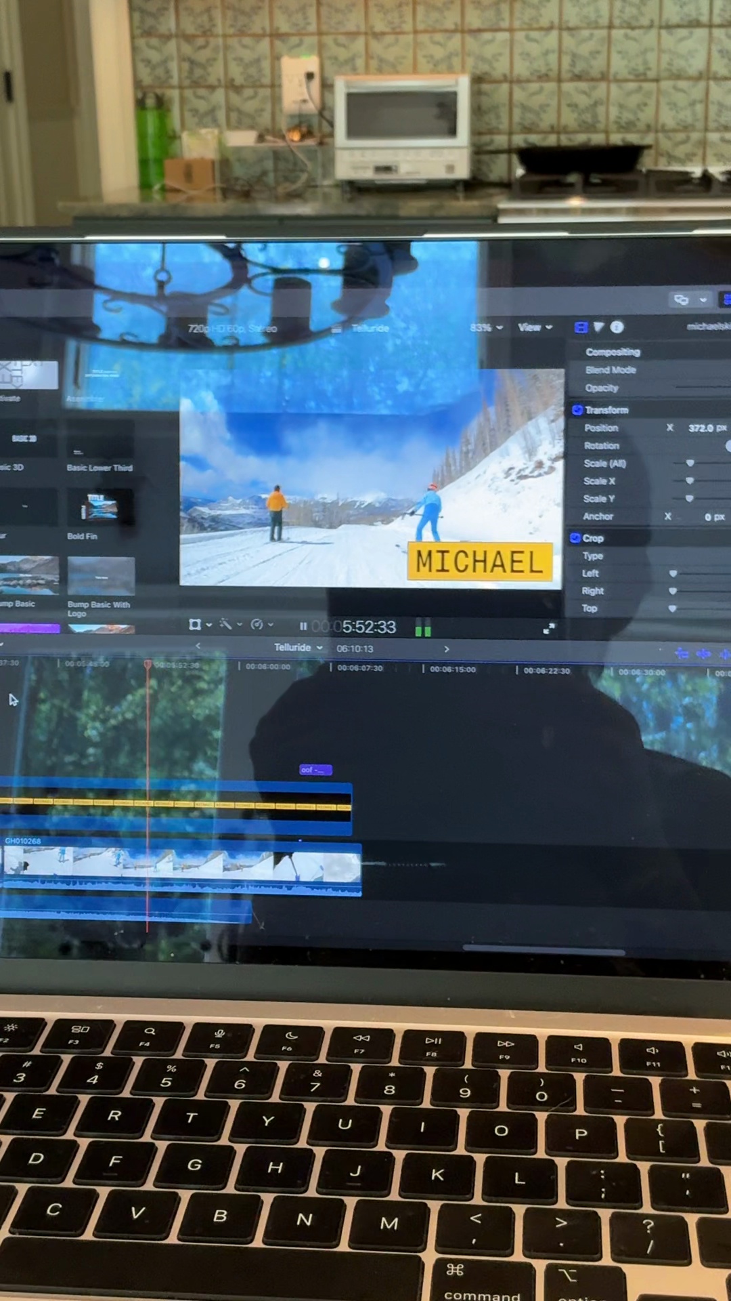Screen dimensions: 731x1301
Task: Click the Compositing section header
Action: 613,352
